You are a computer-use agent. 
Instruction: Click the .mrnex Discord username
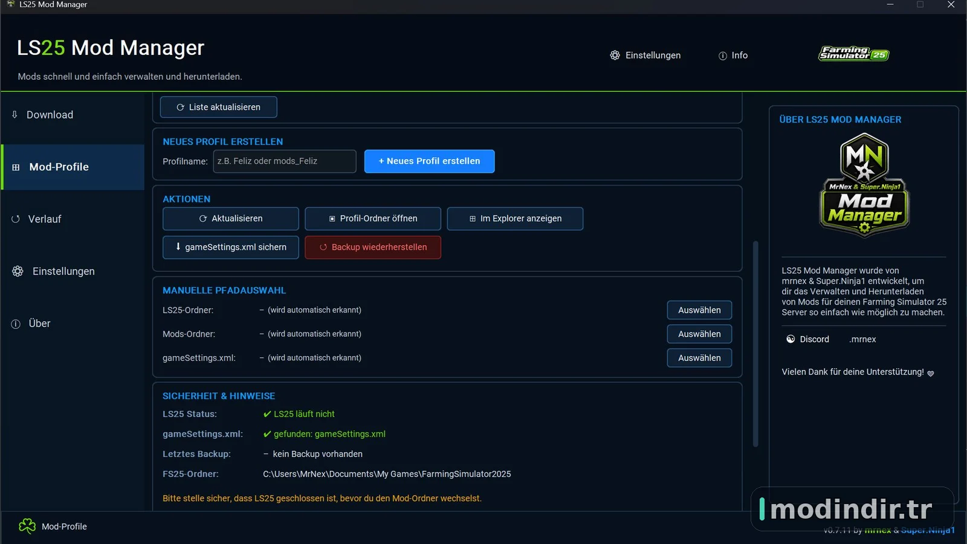pyautogui.click(x=862, y=339)
